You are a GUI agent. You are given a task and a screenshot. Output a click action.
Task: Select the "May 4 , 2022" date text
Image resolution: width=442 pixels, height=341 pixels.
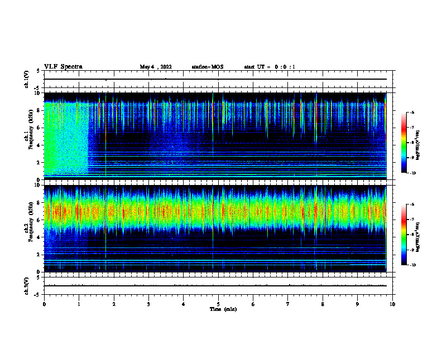[x=156, y=67]
